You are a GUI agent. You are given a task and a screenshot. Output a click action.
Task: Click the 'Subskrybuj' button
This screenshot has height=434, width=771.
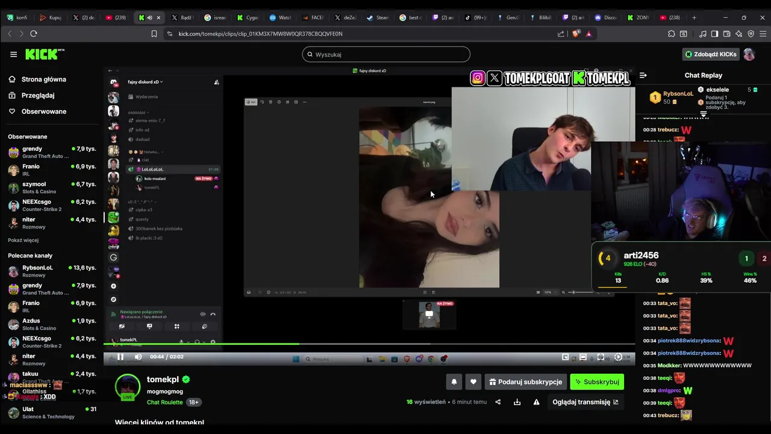[x=597, y=382]
